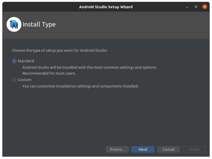Screen dimensions: 212x159
Task: Minimize the Setup Wizard window
Action: click(187, 7)
